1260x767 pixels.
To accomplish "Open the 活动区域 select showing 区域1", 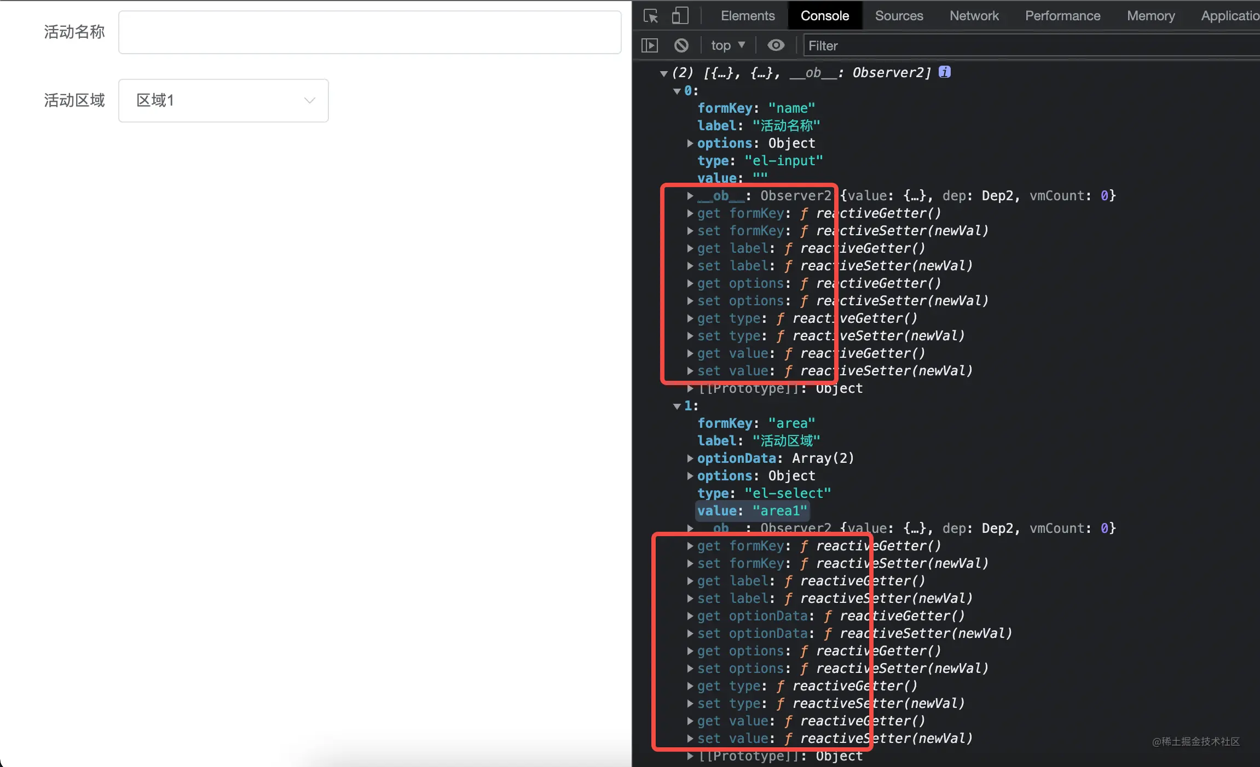I will pos(223,101).
